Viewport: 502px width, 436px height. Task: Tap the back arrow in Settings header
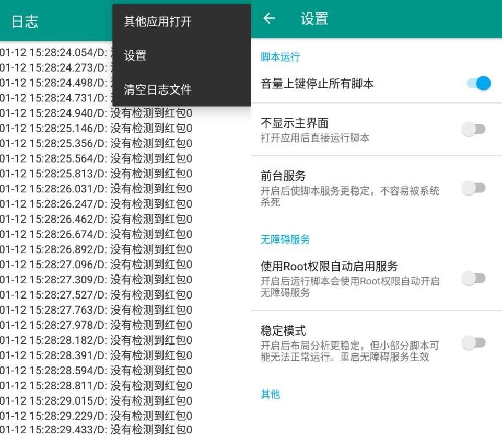pos(269,19)
